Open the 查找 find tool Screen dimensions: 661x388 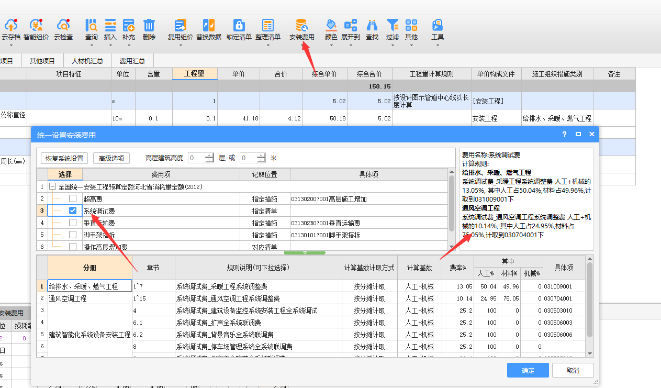372,30
